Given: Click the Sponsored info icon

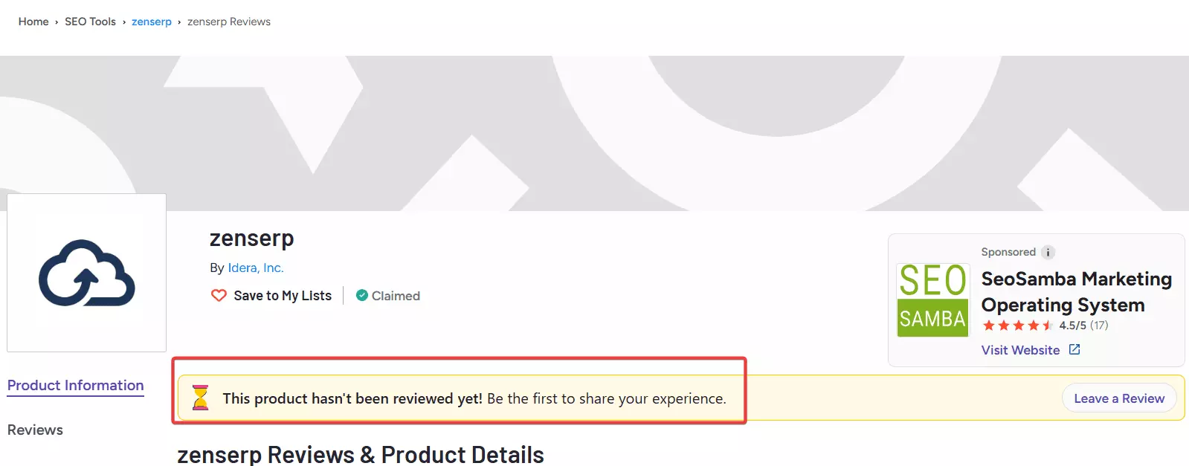Looking at the screenshot, I should coord(1048,252).
